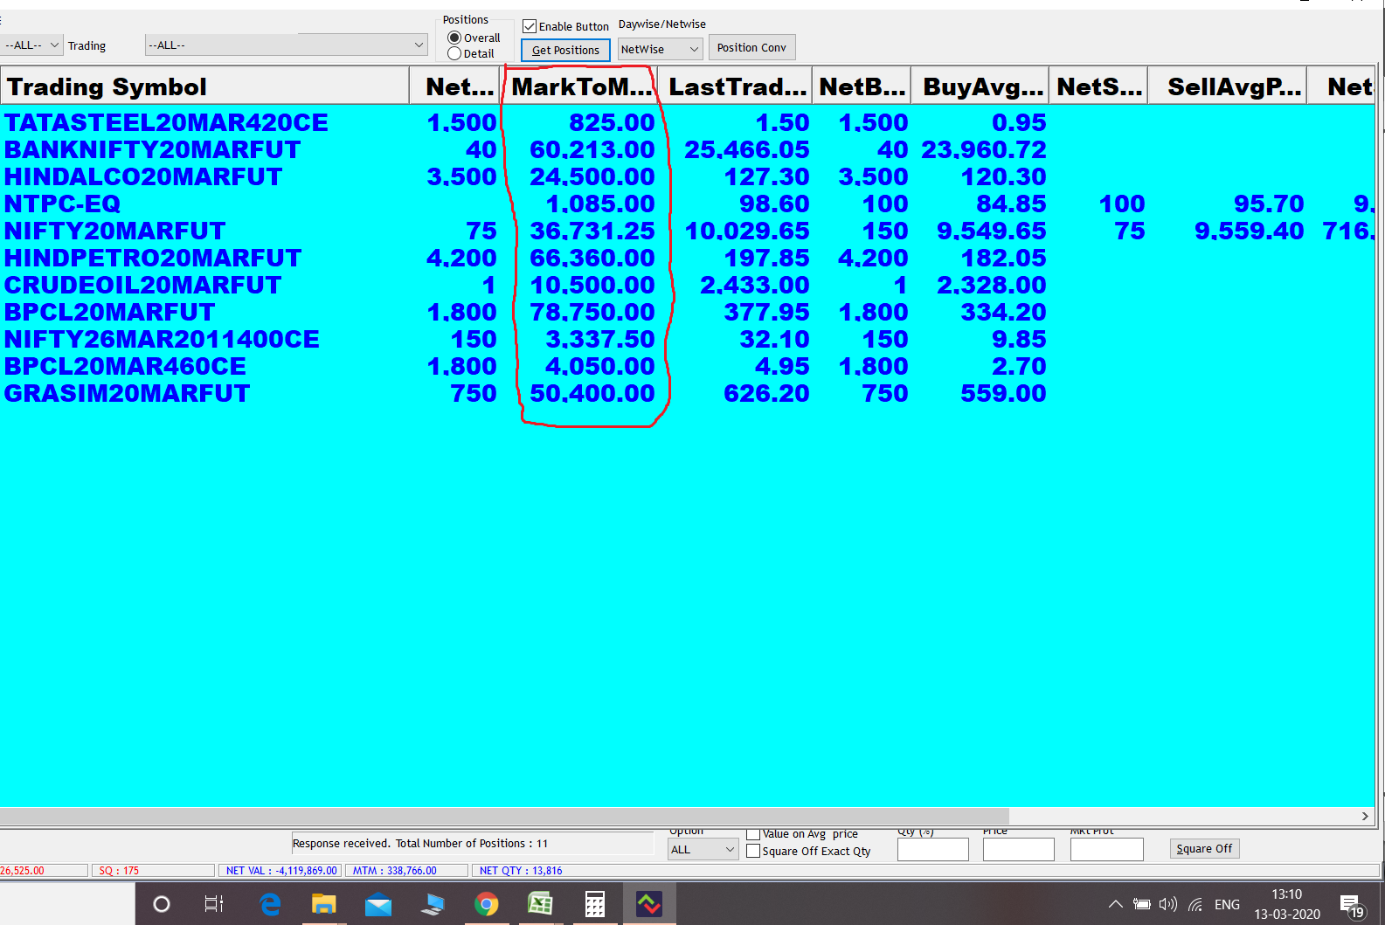Screen dimensions: 1385x925
Task: Open the first --ALL-- dropdown
Action: click(31, 45)
